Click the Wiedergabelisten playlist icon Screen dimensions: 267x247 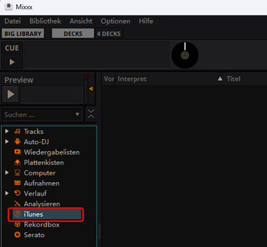click(17, 152)
